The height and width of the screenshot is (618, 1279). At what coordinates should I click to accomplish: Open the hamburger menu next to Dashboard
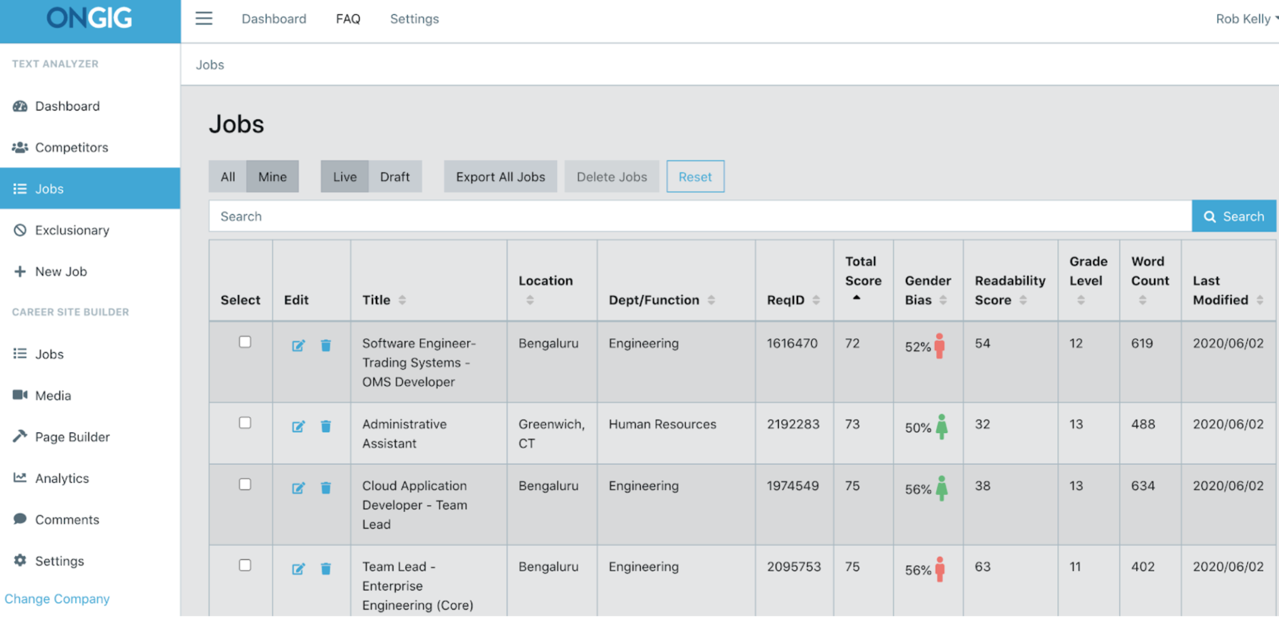coord(204,19)
